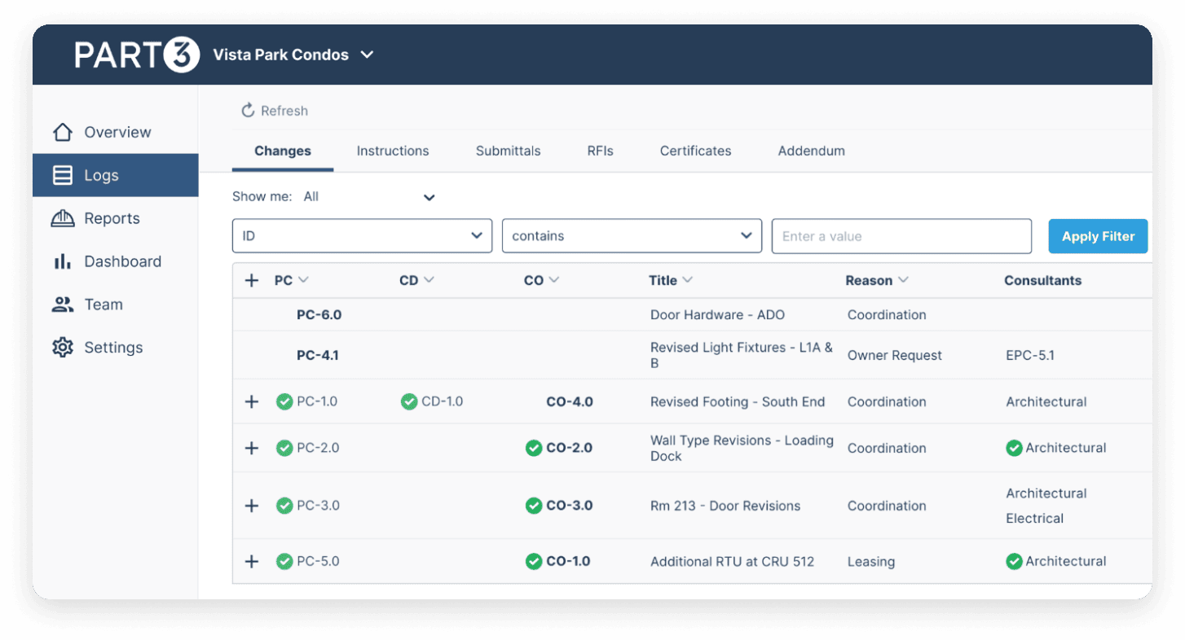Screen dimensions: 1185x640
Task: Click the Refresh circular arrow icon
Action: coord(248,111)
